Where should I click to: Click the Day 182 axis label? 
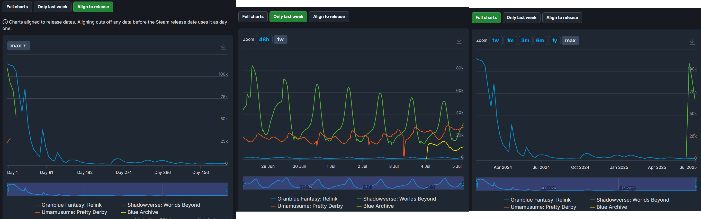pyautogui.click(x=85, y=172)
